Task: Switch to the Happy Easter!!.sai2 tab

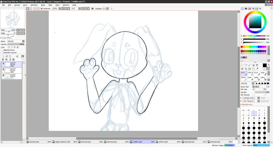Action: [65, 142]
